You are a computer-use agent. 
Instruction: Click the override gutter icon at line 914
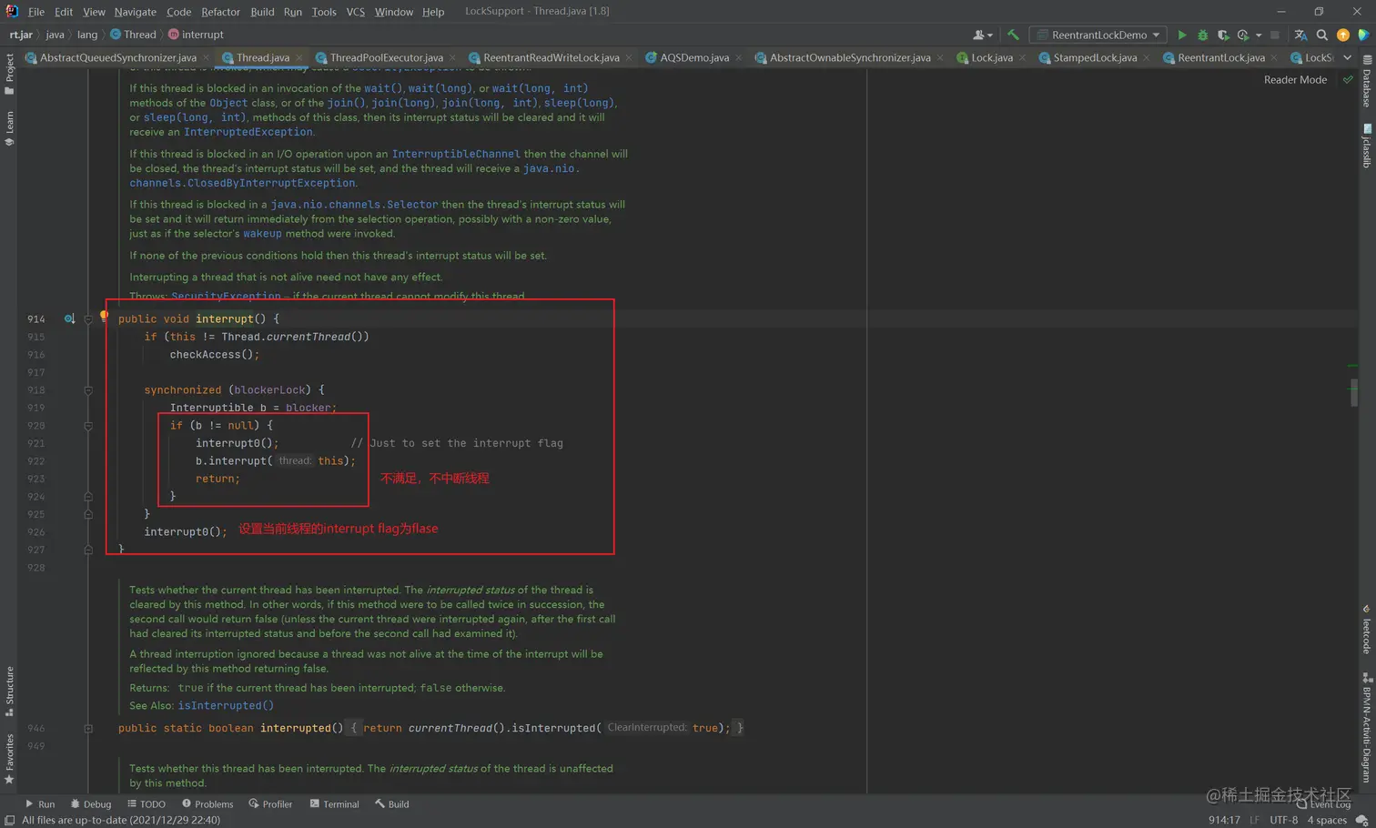pos(69,318)
